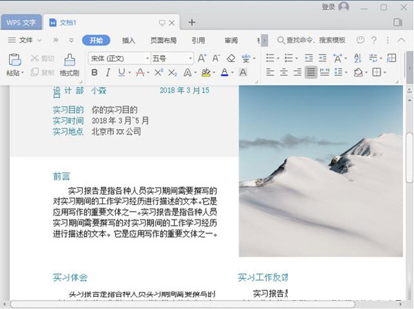414x309 pixels.
Task: Toggle justified alignment button
Action: 311,72
